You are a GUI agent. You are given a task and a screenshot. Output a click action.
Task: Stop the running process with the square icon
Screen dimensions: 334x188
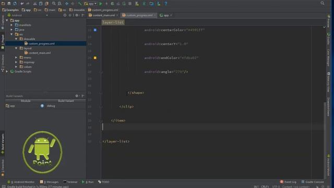(130, 4)
